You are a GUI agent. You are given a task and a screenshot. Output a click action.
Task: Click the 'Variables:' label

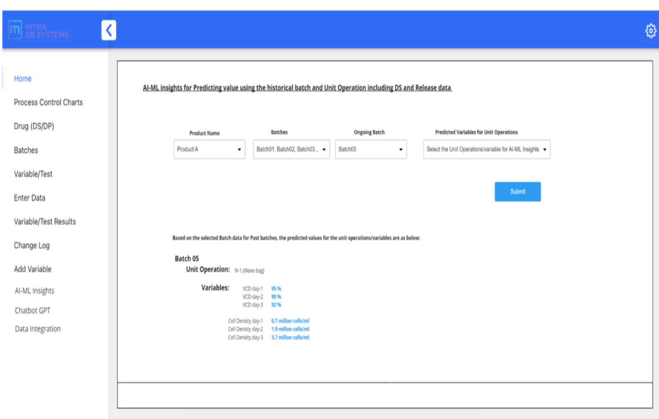pyautogui.click(x=215, y=288)
